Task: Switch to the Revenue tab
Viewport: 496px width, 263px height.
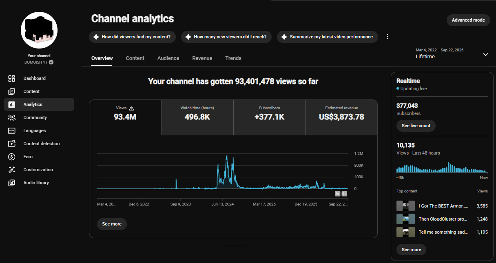Action: 202,58
